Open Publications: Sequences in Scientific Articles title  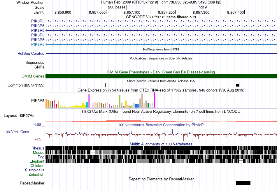click(x=161, y=58)
